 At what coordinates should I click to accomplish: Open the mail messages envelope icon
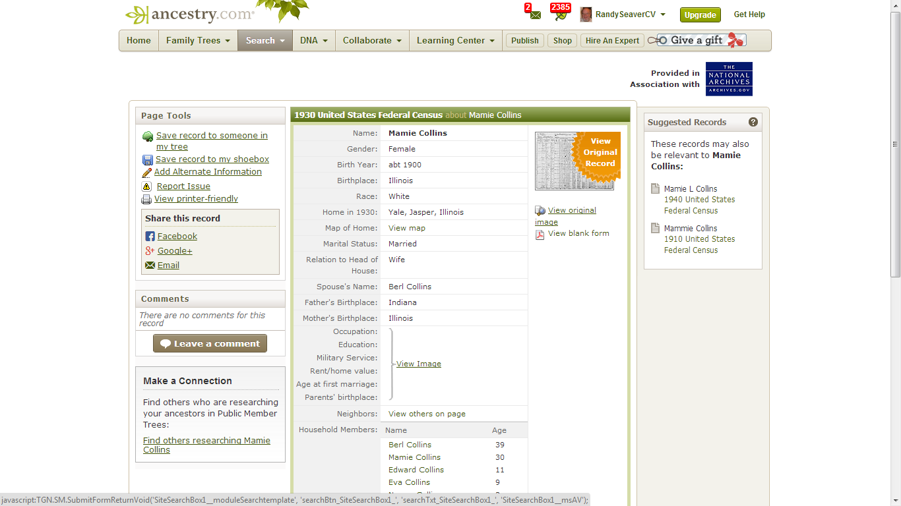point(535,15)
